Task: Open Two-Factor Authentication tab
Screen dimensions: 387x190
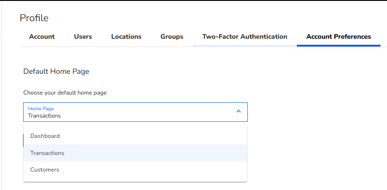Action: click(245, 36)
